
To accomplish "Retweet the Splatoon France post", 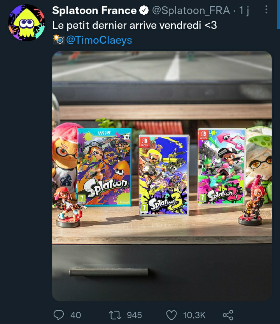I will pyautogui.click(x=115, y=315).
